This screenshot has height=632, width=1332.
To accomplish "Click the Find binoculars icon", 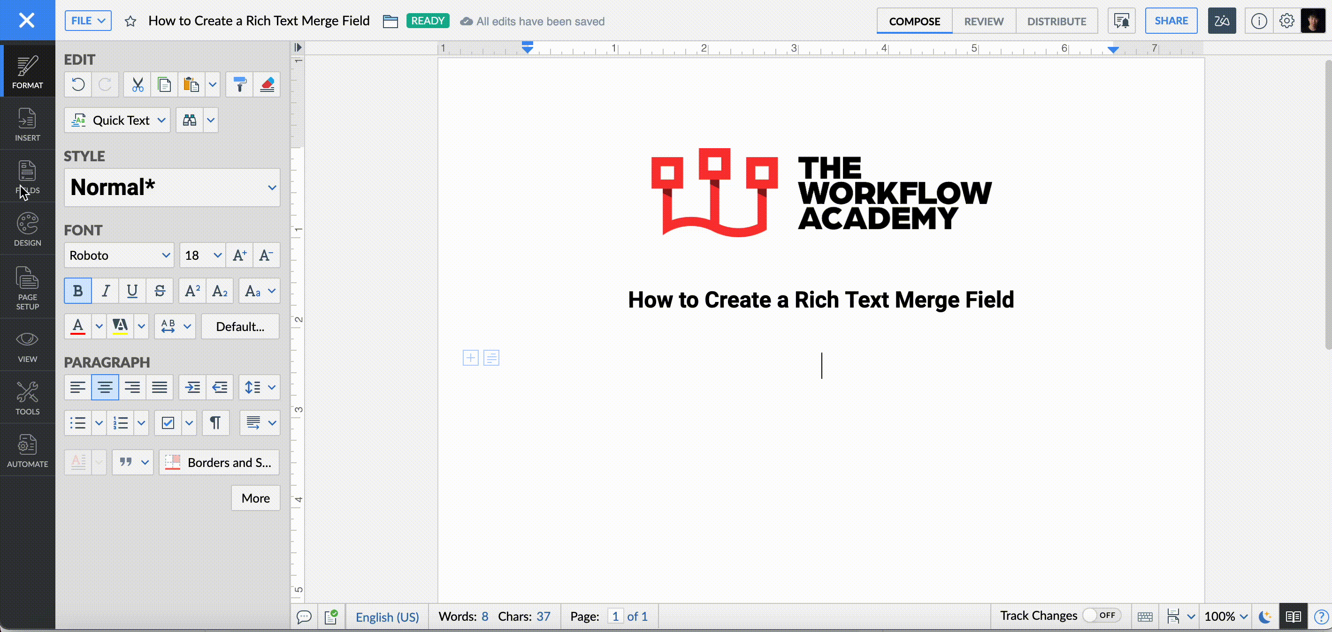I will pyautogui.click(x=189, y=120).
